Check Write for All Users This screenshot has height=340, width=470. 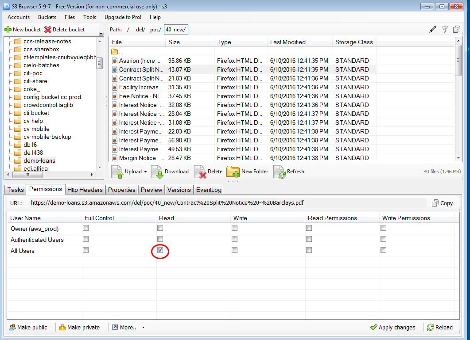(x=234, y=250)
